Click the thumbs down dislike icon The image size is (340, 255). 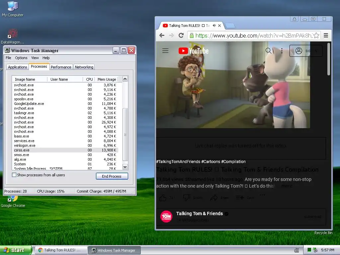[187, 198]
